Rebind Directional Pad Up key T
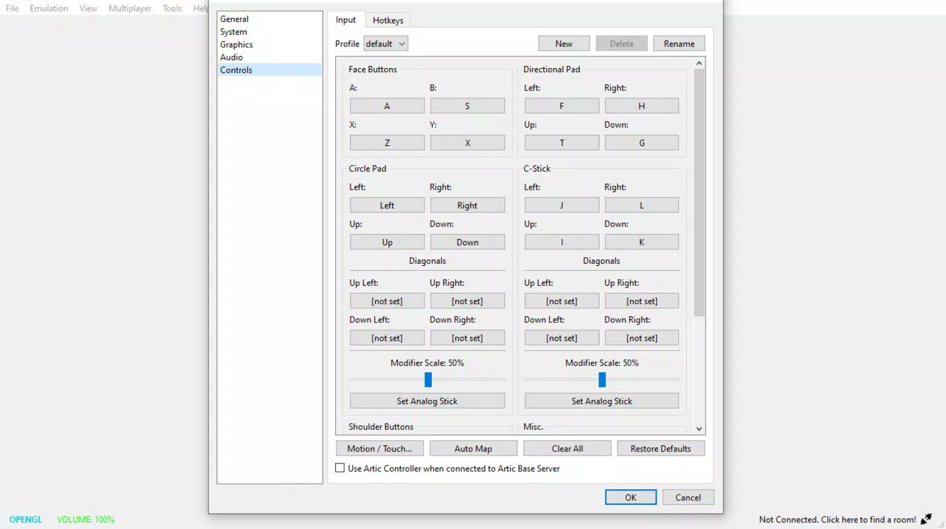Image resolution: width=946 pixels, height=529 pixels. tap(562, 143)
